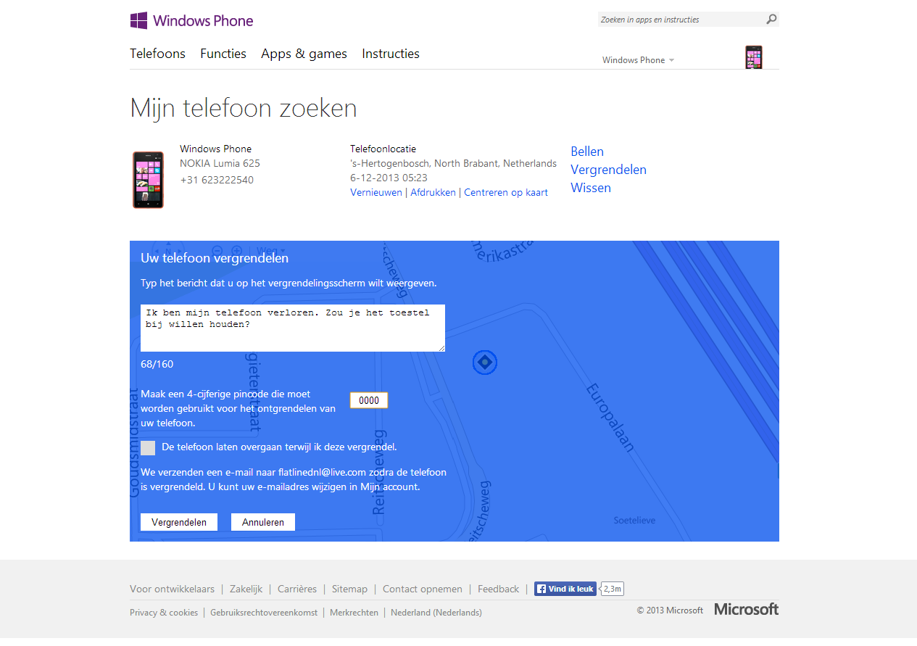
Task: Click the search magnifier icon
Action: coord(771,20)
